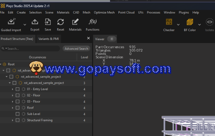Image resolution: width=215 pixels, height=136 pixels.
Task: Click hexagon icon of 02 - Floor
Action: (24, 95)
